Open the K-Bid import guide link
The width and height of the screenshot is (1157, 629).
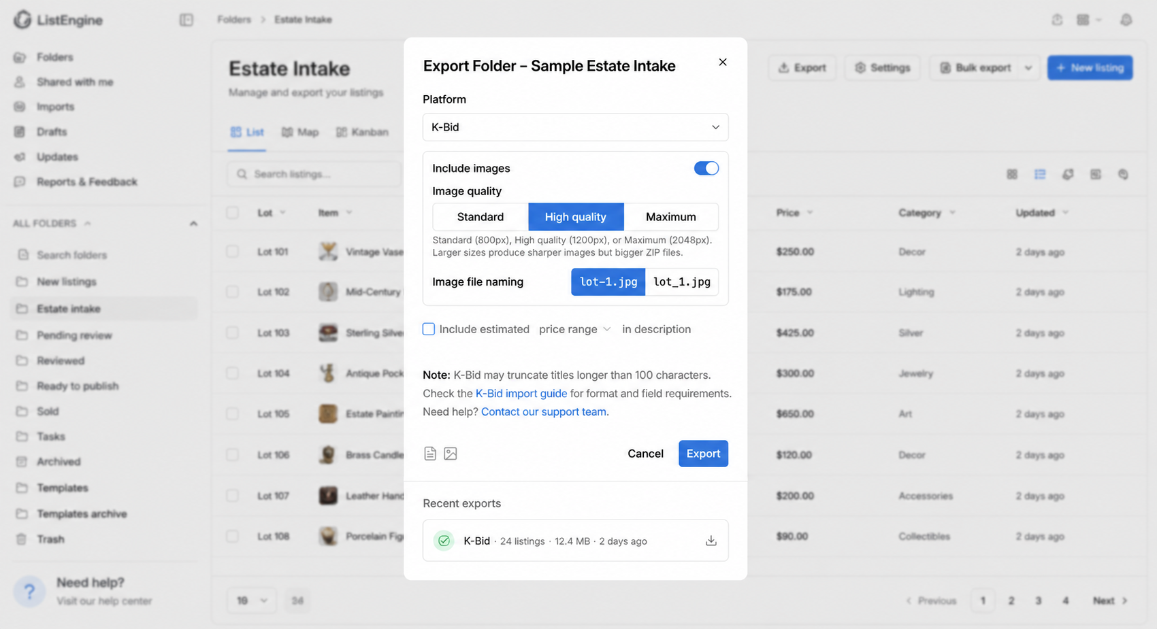click(x=521, y=393)
